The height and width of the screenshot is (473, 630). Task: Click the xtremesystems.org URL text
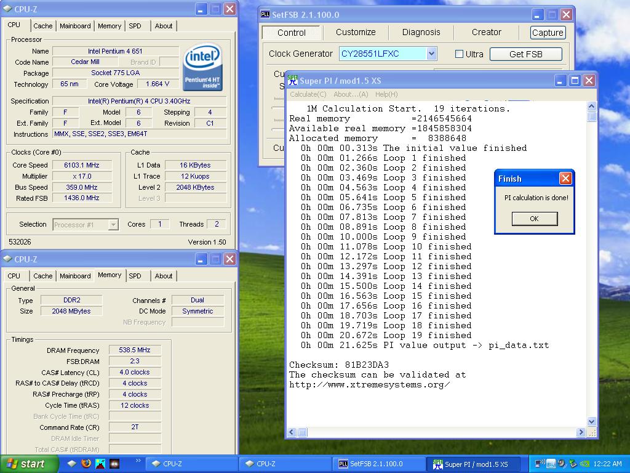tap(369, 384)
